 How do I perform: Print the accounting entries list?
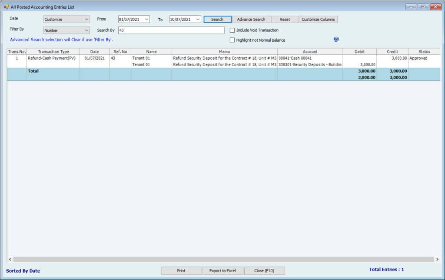tap(181, 270)
